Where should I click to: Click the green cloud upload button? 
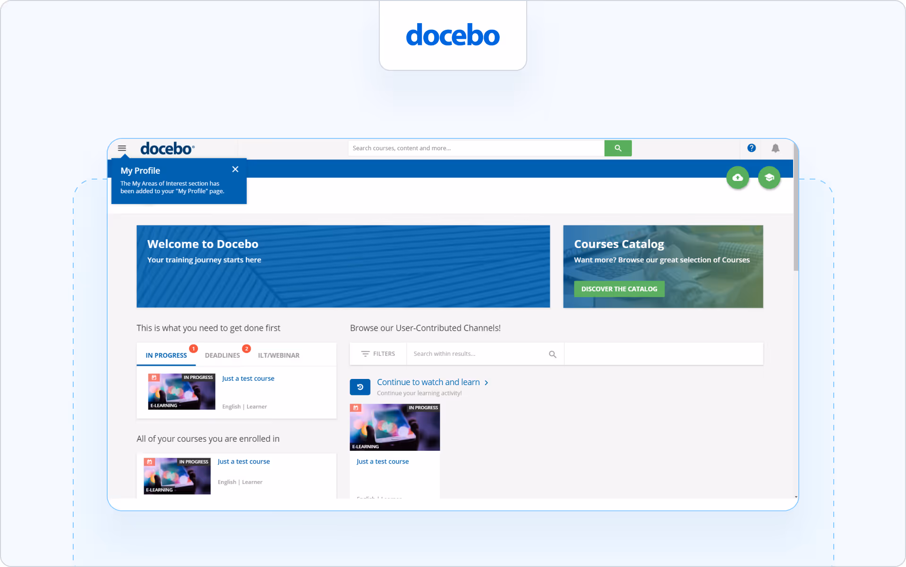[738, 178]
